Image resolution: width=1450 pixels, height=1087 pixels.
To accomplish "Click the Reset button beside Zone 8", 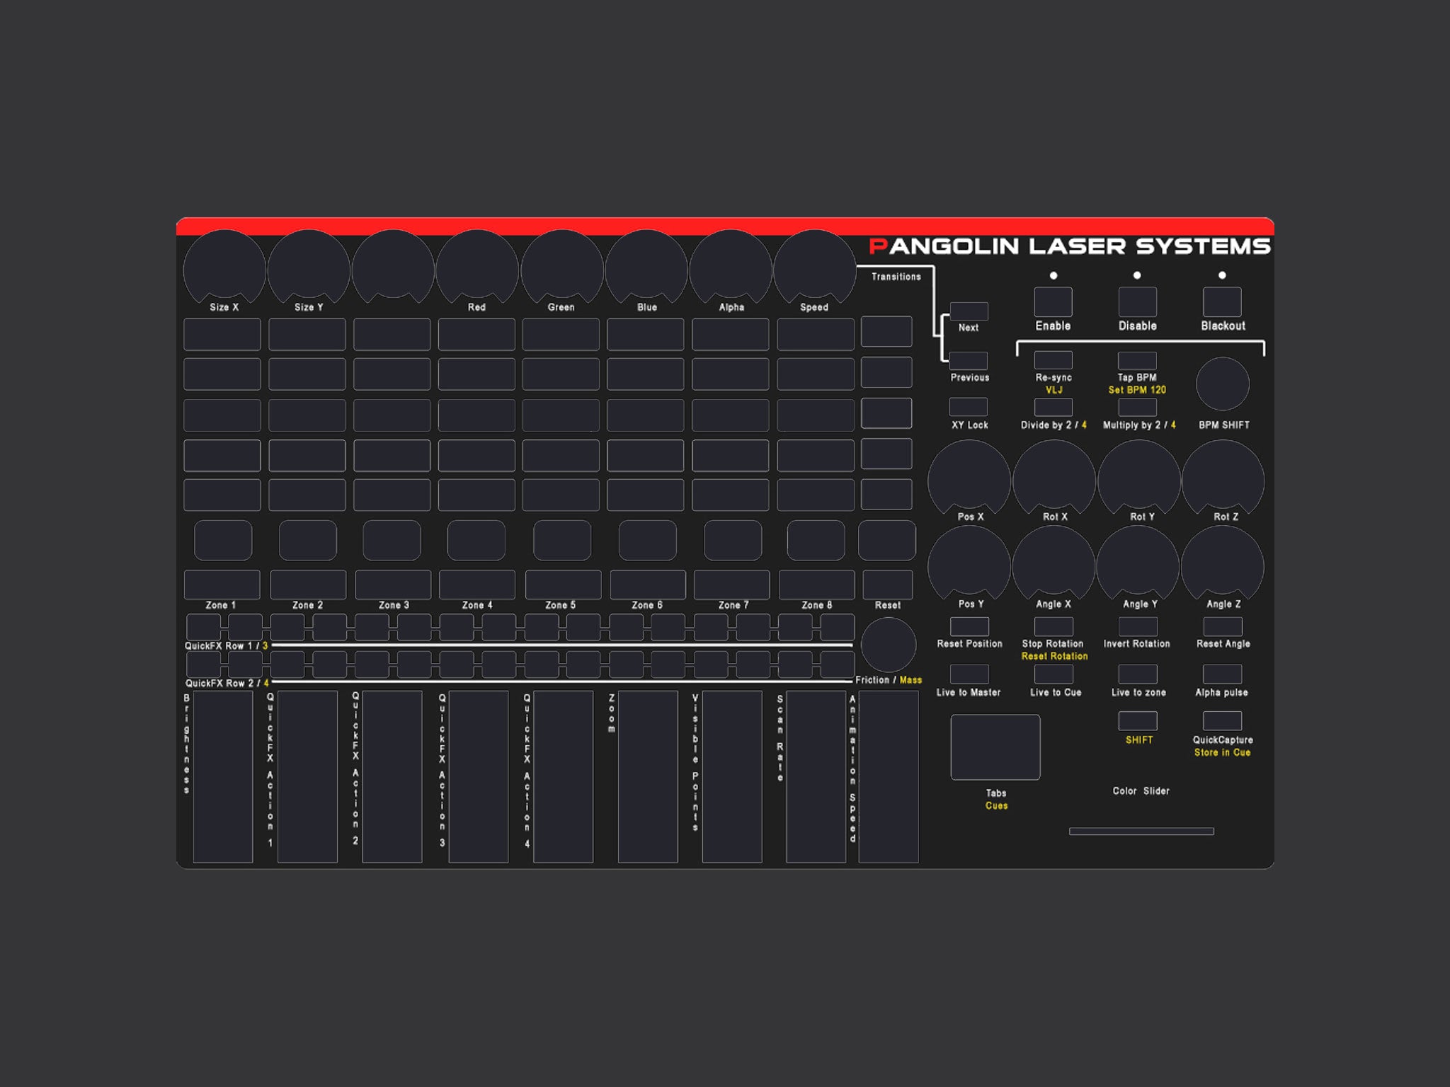I will [887, 585].
